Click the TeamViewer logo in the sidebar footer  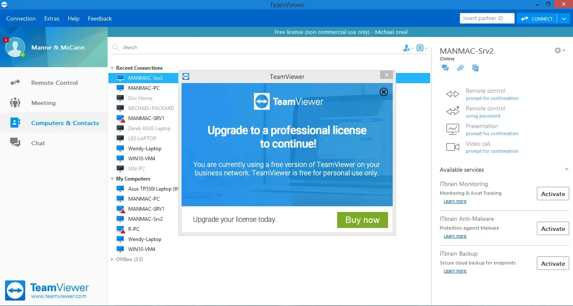[15, 290]
